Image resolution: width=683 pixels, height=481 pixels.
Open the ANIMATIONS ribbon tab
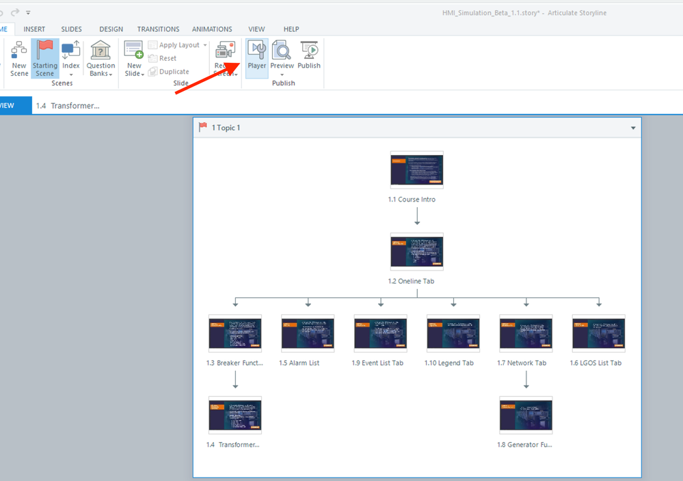pos(212,29)
